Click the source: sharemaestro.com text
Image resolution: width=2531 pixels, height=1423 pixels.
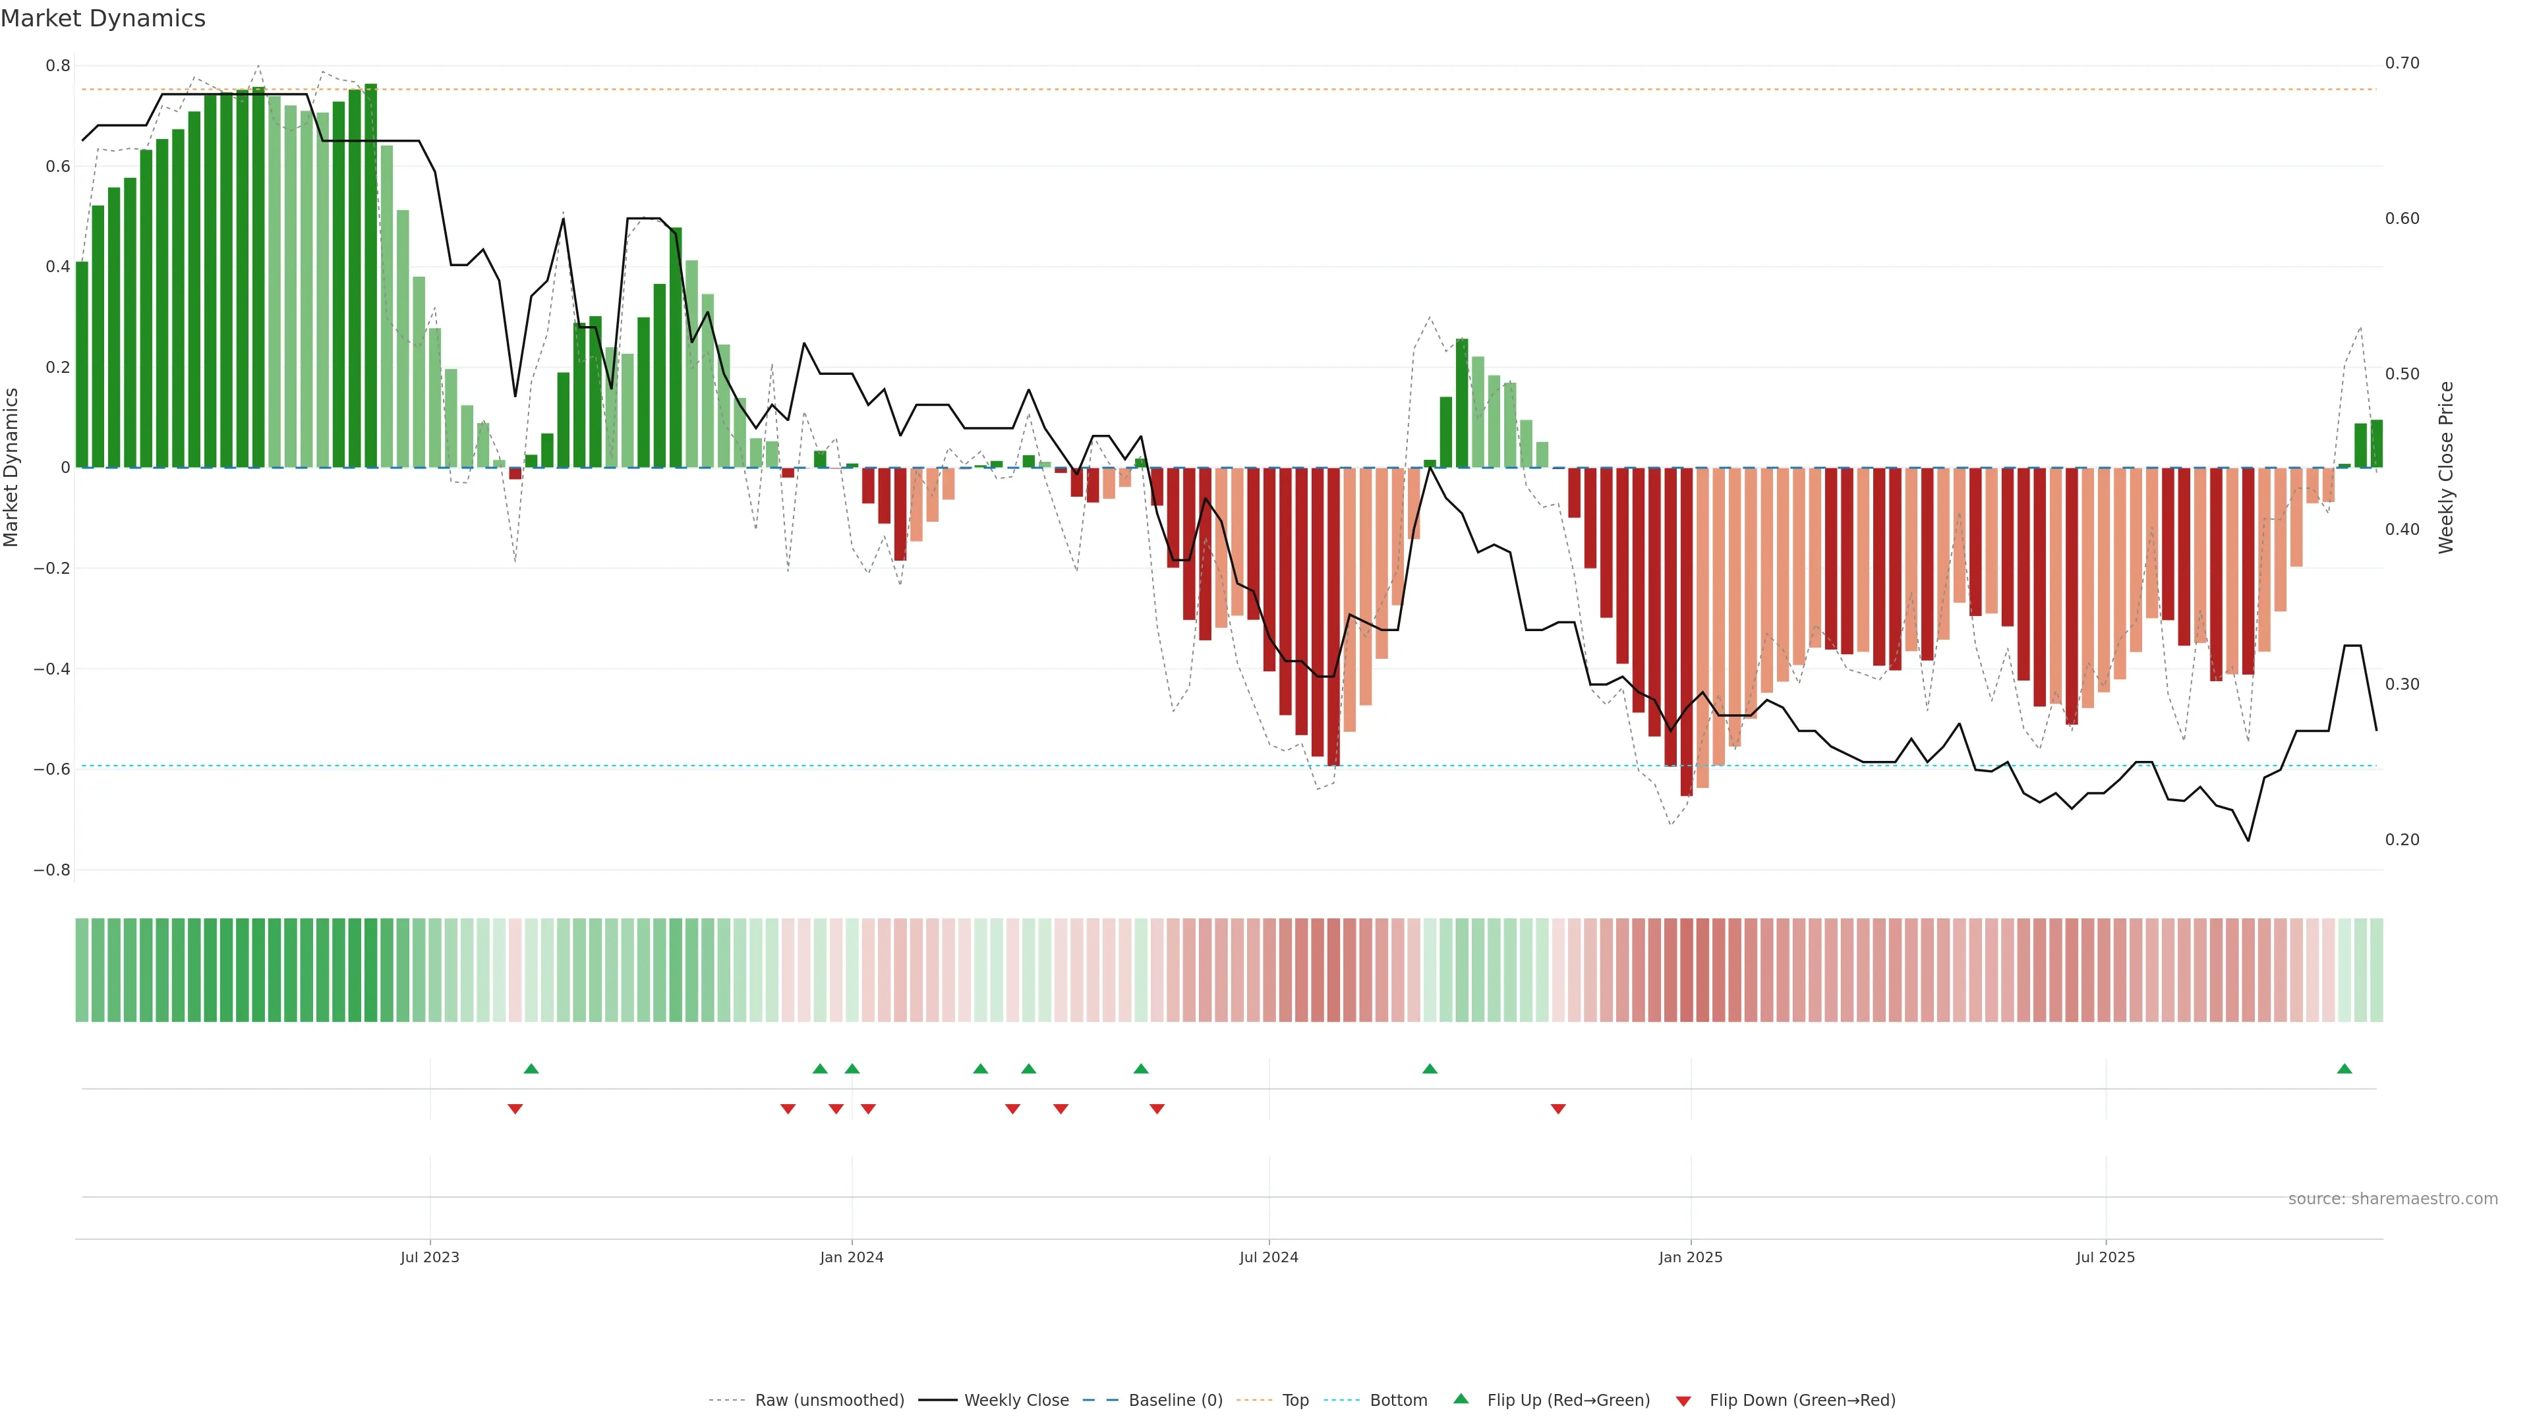coord(2393,1198)
